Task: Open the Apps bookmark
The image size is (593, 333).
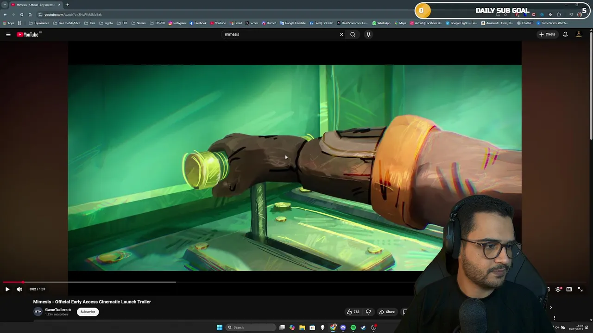Action: click(x=9, y=23)
